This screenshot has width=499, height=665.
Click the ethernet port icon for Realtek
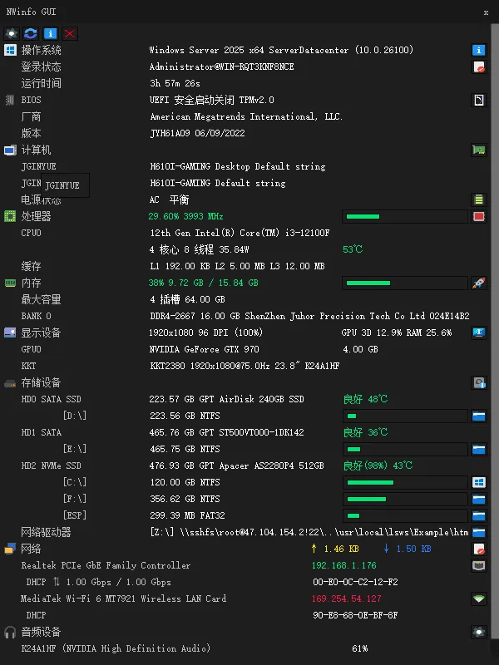pyautogui.click(x=479, y=565)
